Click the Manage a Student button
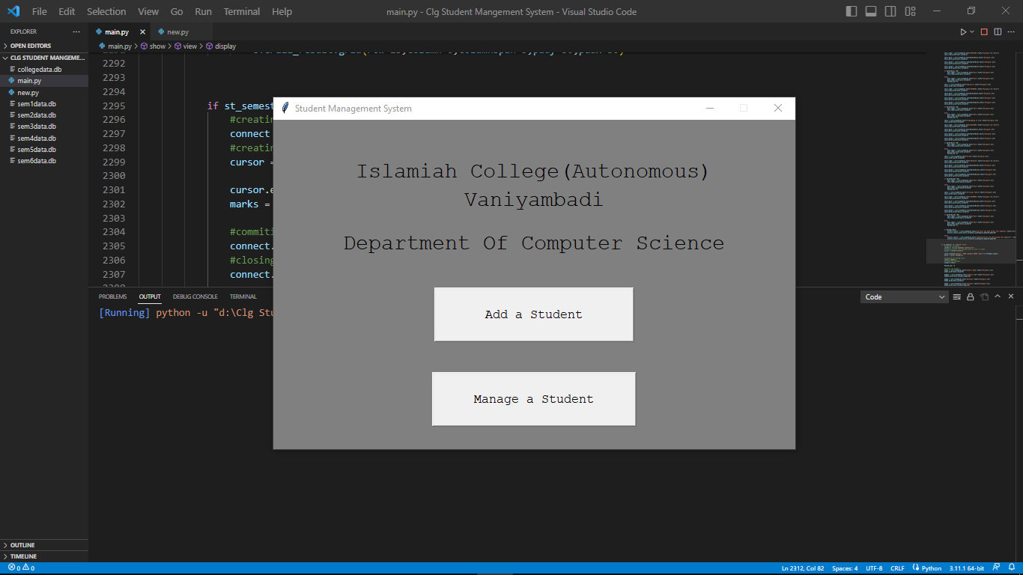 (533, 399)
